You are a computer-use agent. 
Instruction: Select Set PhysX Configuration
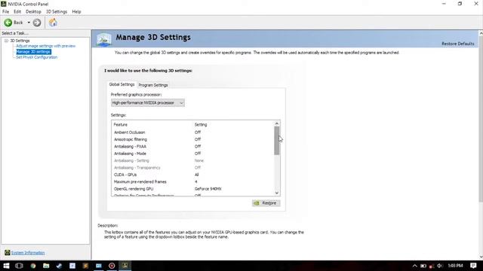(37, 57)
